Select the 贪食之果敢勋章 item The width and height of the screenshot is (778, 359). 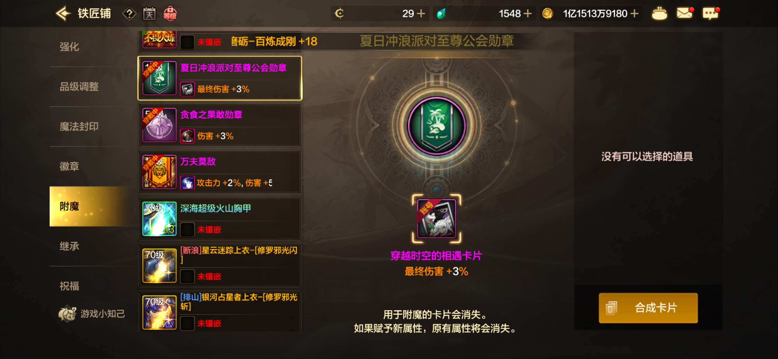pyautogui.click(x=220, y=125)
